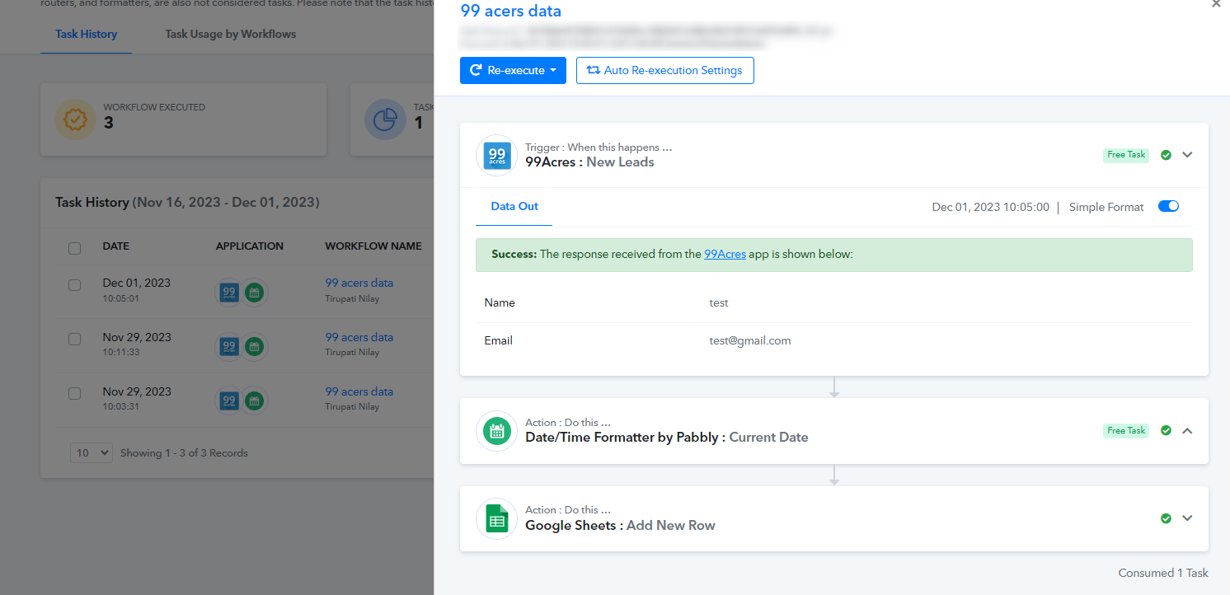Click the Workflow Executed badge icon
Viewport: 1230px width, 595px height.
[75, 119]
